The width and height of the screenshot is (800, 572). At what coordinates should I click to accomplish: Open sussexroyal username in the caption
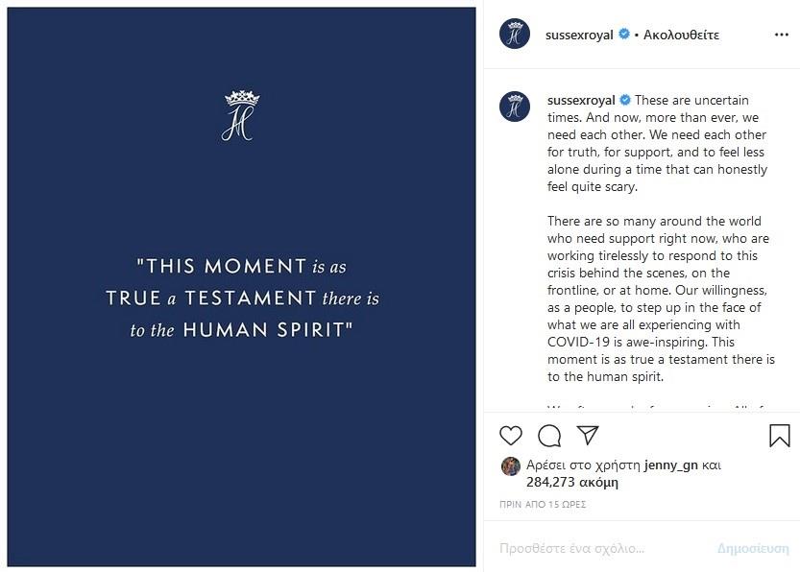click(580, 101)
